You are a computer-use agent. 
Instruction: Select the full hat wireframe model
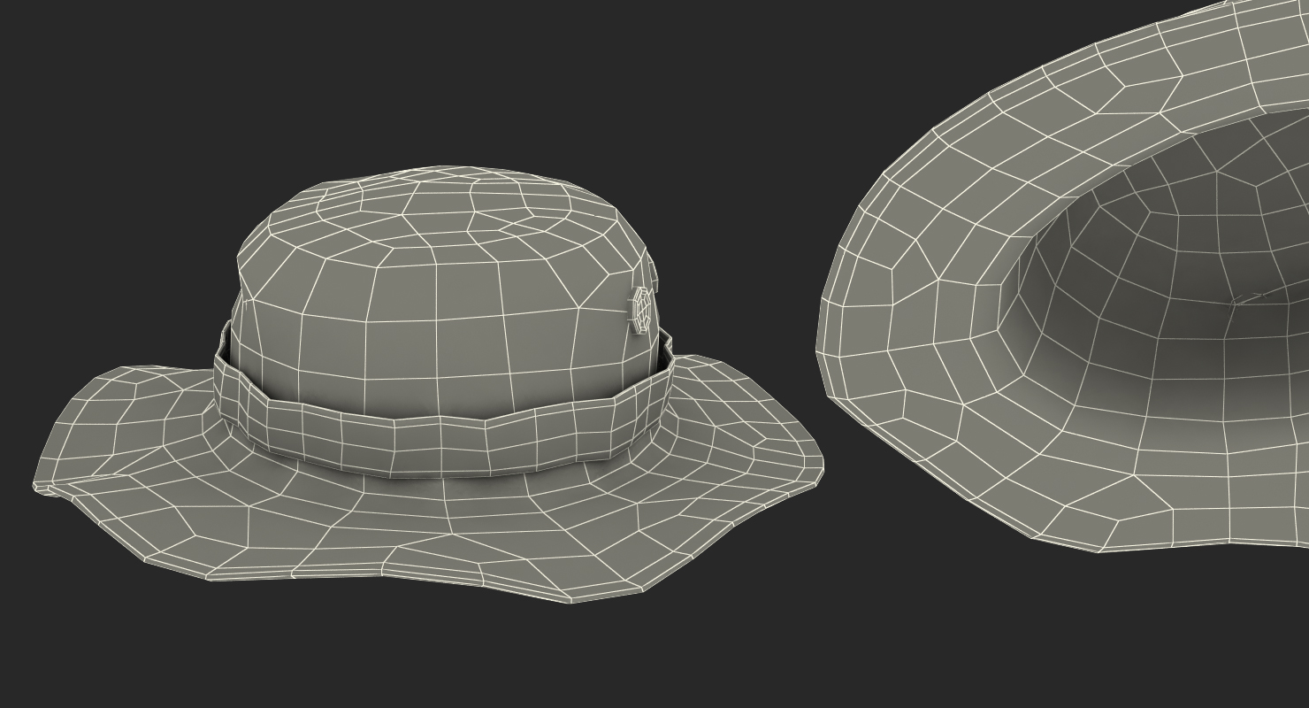[428, 383]
